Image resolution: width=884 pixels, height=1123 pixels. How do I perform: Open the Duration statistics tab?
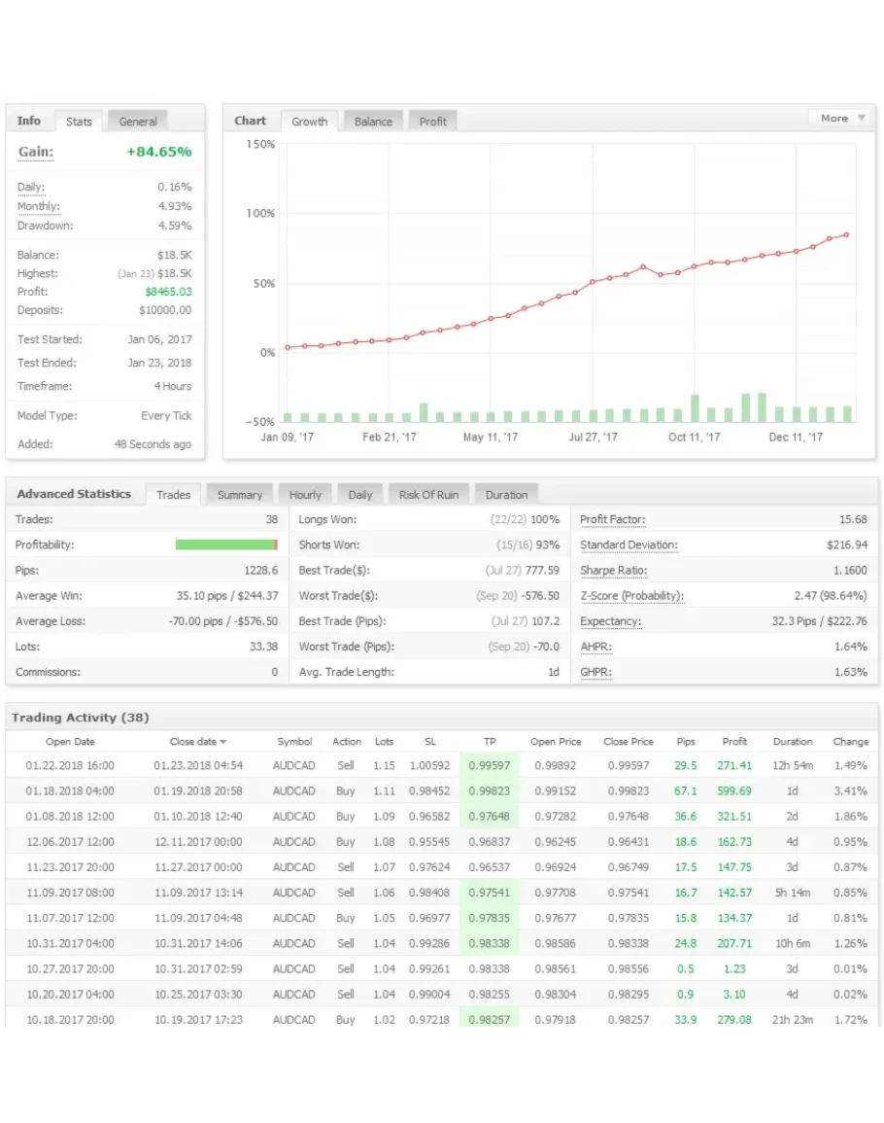(x=506, y=495)
